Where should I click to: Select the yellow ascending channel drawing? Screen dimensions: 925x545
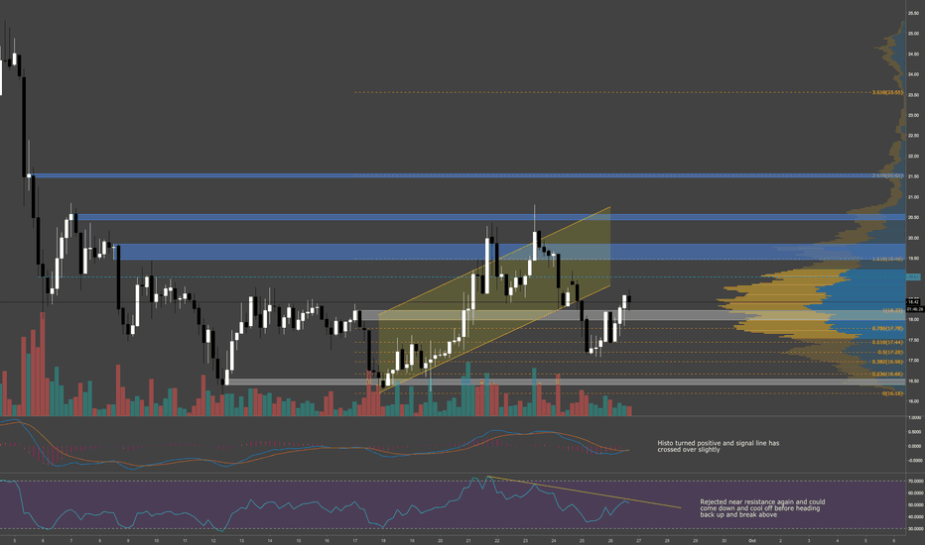tap(494, 299)
